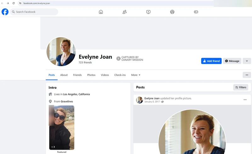Expand the More tab dropdown
Image resolution: width=252 pixels, height=154 pixels.
point(136,75)
